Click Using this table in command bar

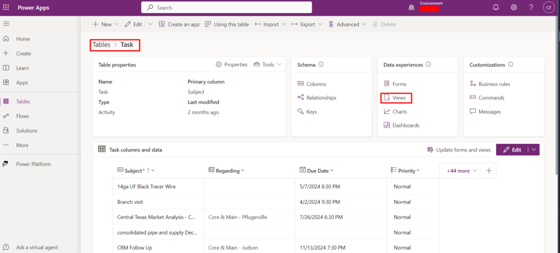[227, 24]
